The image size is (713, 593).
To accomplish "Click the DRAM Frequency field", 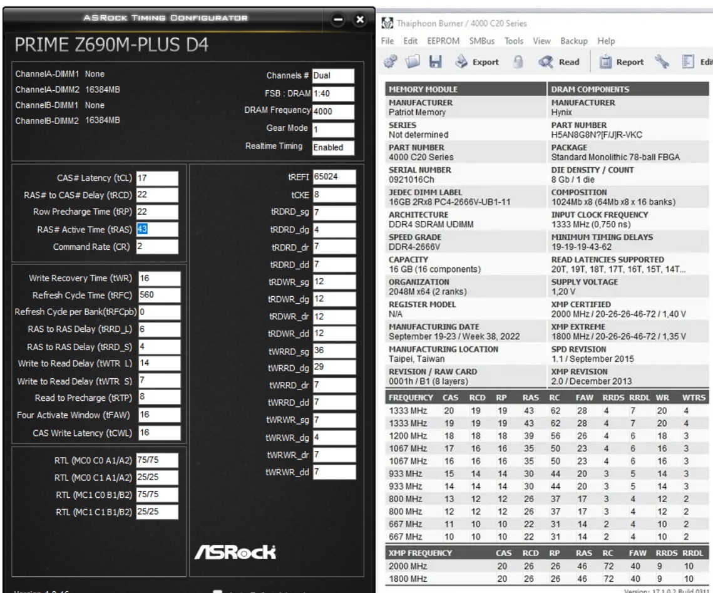I will point(333,111).
